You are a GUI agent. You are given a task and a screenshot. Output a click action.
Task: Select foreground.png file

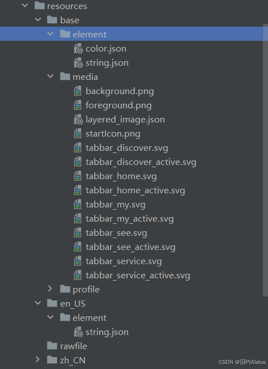click(x=118, y=105)
